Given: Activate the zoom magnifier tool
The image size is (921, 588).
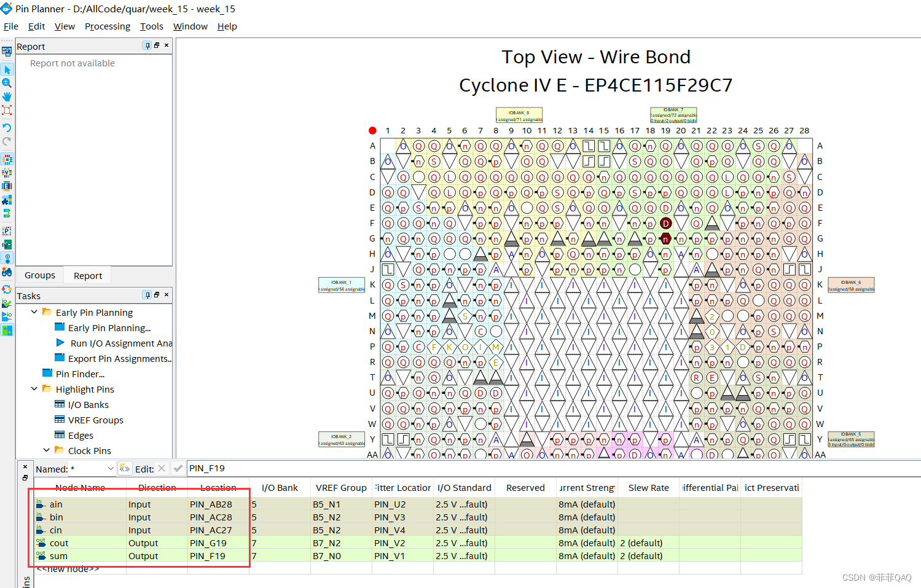Looking at the screenshot, I should pyautogui.click(x=7, y=83).
